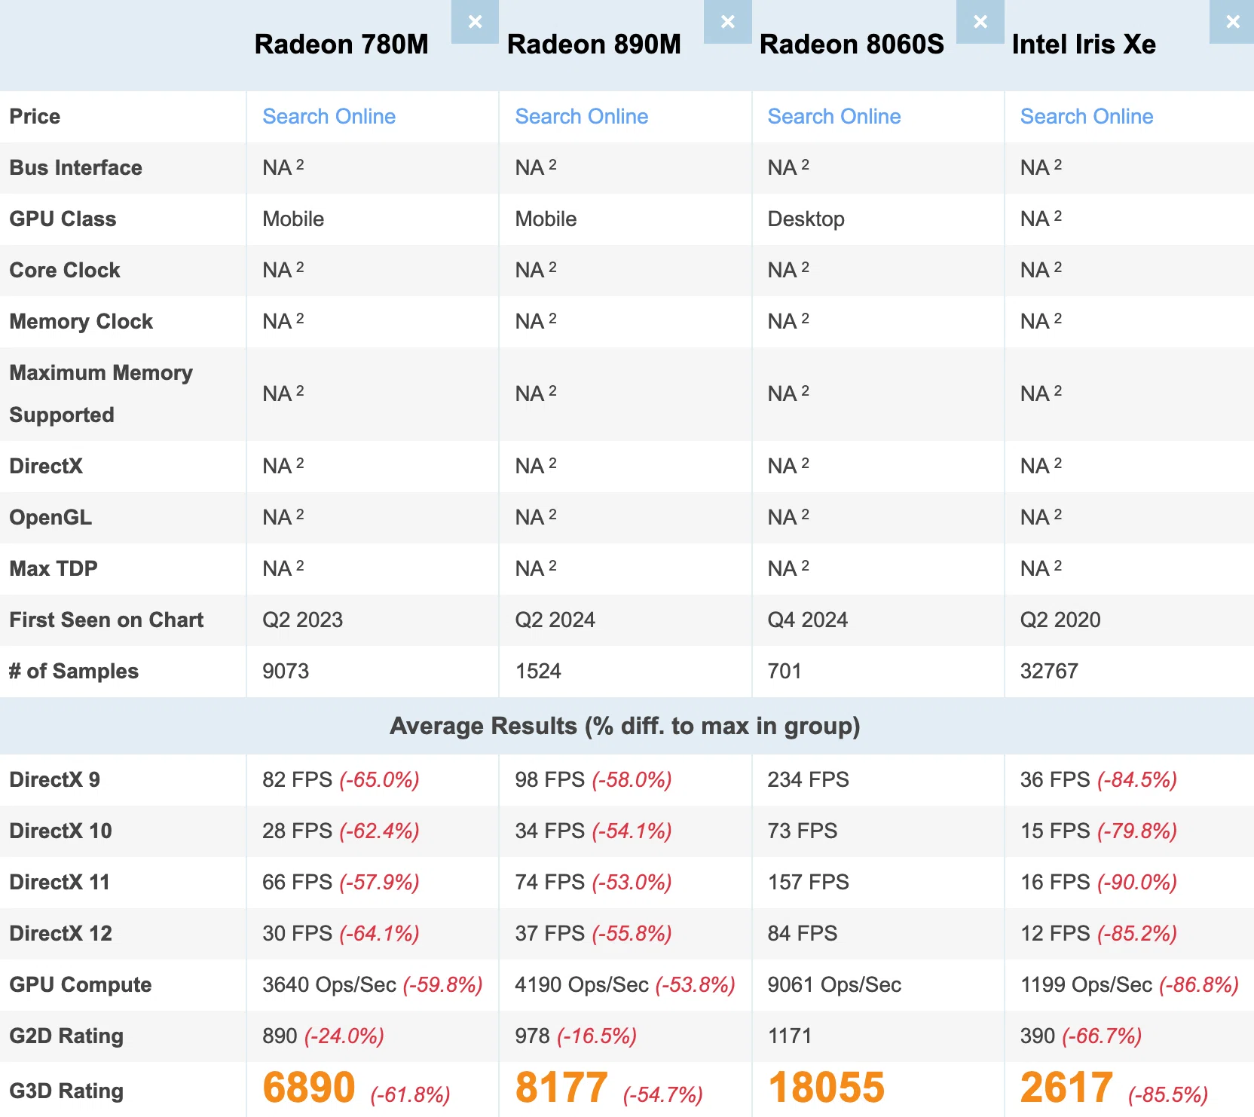Viewport: 1254px width, 1117px height.
Task: Click the 234 FPS DirectX 9 result
Action: pos(808,779)
